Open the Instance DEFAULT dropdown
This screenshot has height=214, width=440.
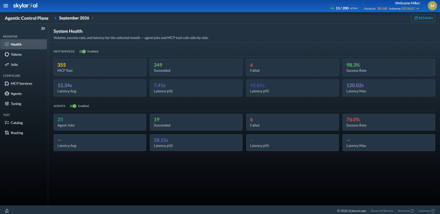click(x=410, y=9)
